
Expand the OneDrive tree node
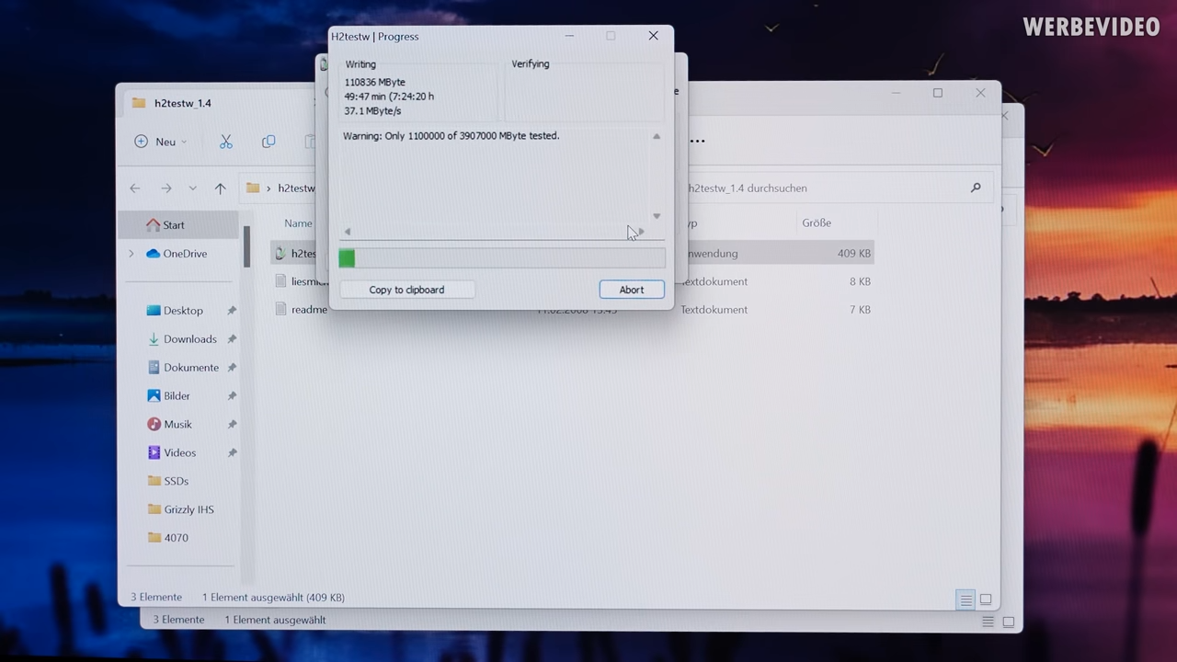131,254
